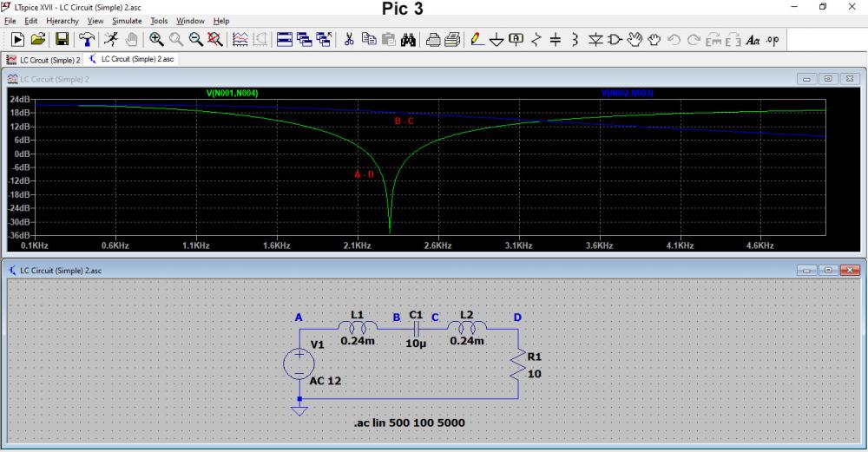Click the waveform pane title bar
This screenshot has width=868, height=452.
(x=433, y=79)
